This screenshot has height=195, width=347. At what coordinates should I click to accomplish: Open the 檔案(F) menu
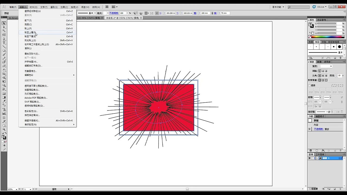pyautogui.click(x=13, y=7)
